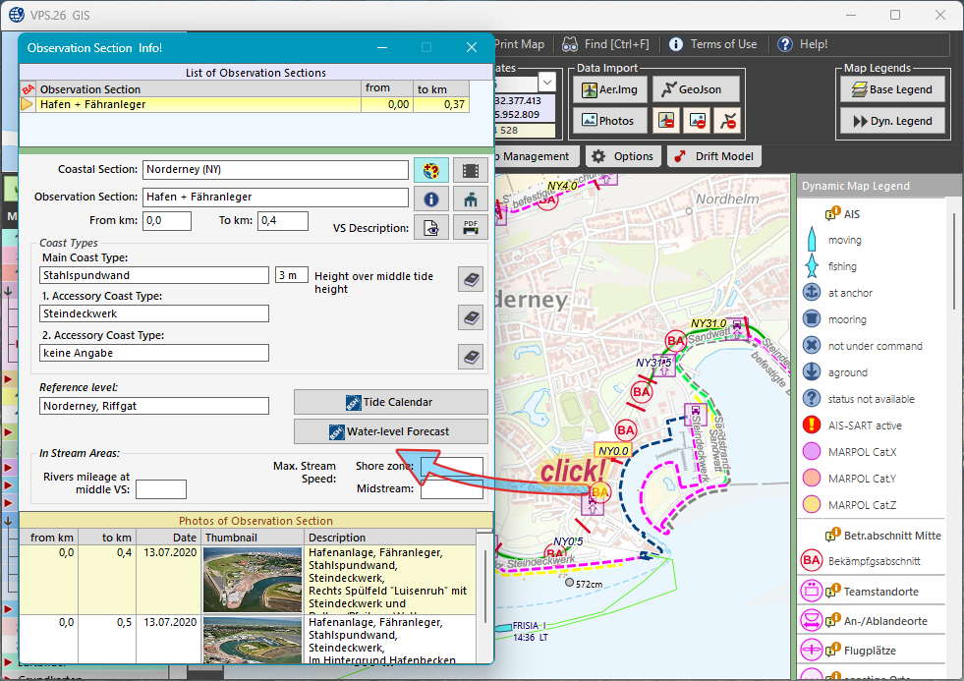The height and width of the screenshot is (681, 964).
Task: Click the Water-level Forecast button
Action: pyautogui.click(x=390, y=431)
